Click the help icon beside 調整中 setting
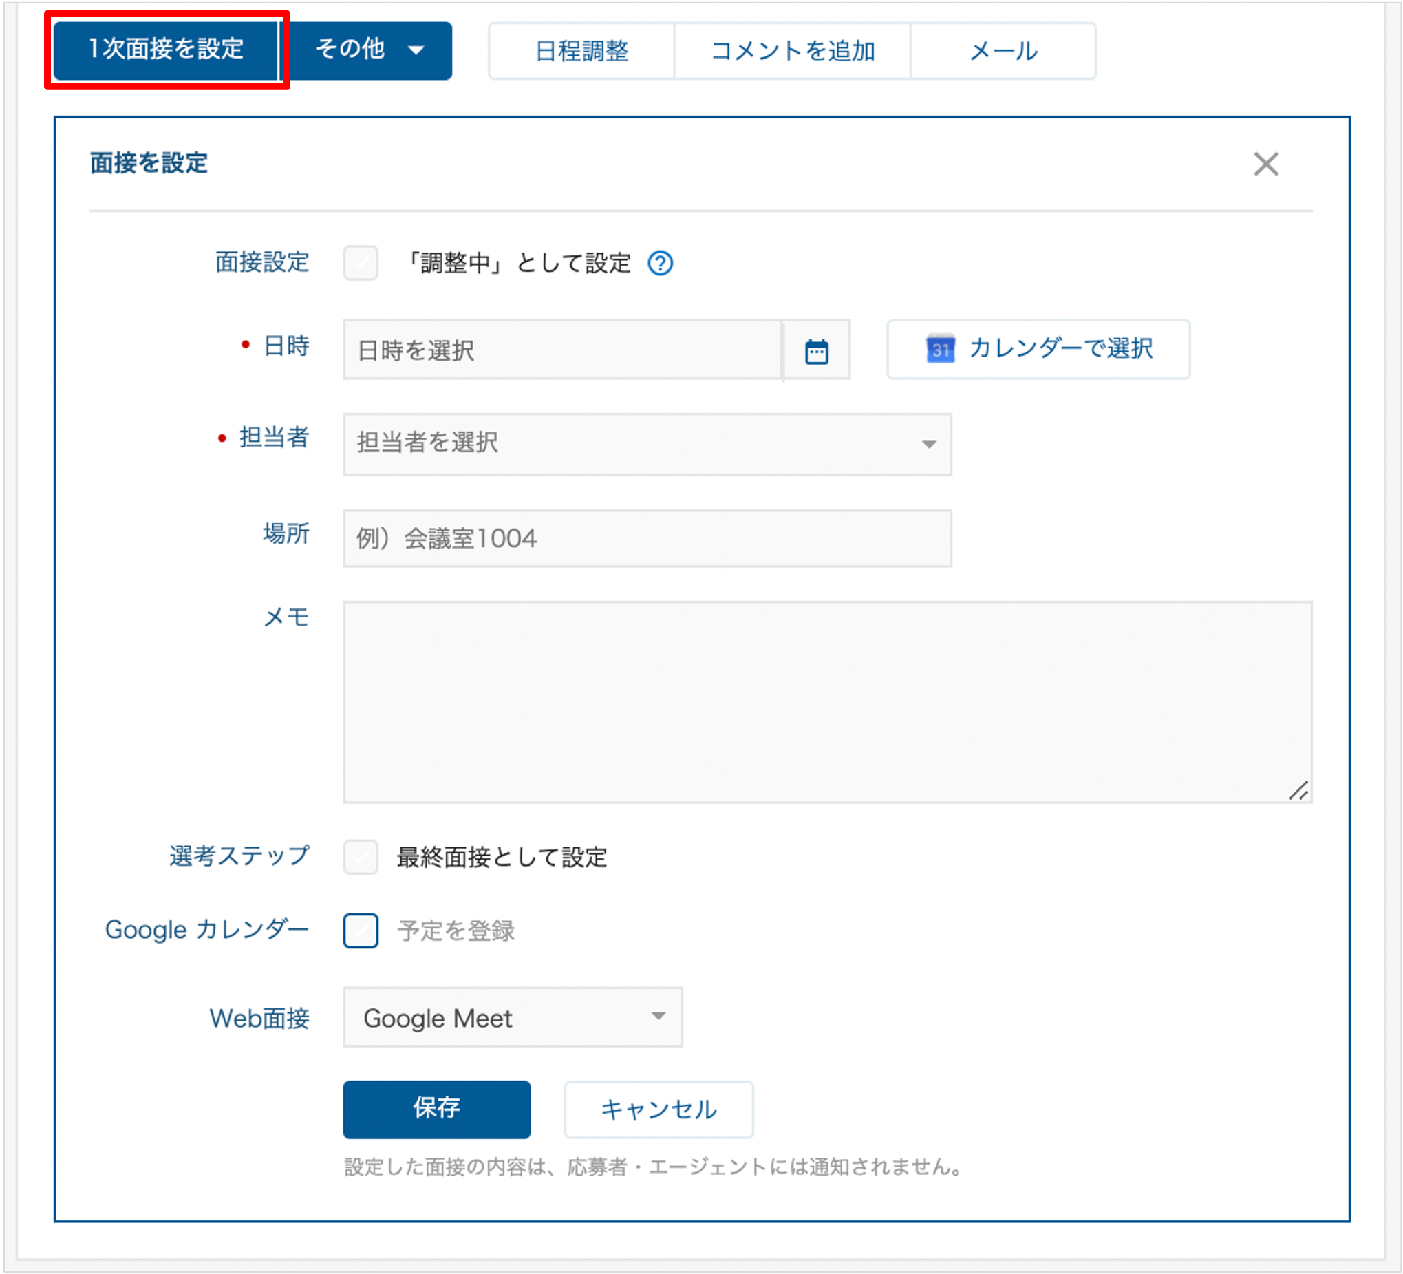 pos(660,263)
